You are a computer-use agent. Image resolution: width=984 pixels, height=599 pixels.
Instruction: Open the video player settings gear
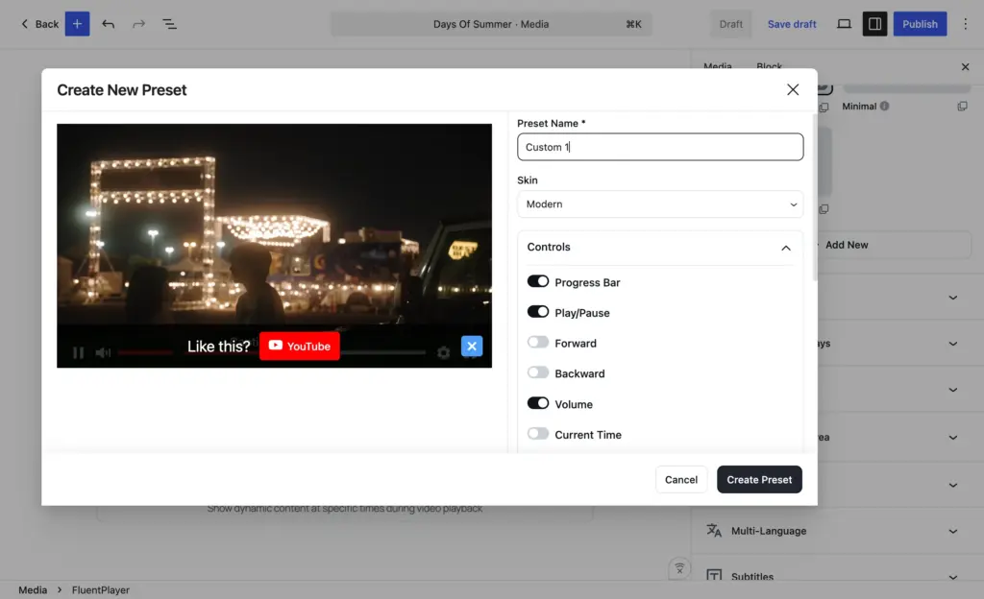pyautogui.click(x=444, y=352)
